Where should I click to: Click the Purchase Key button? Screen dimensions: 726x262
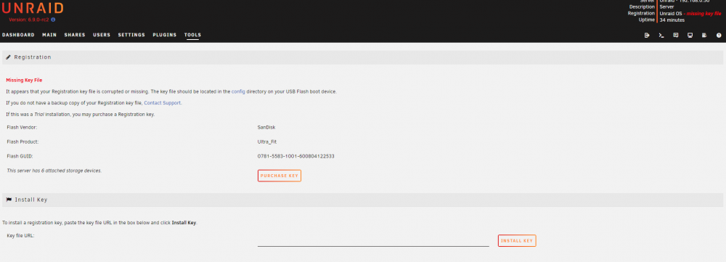tap(280, 176)
